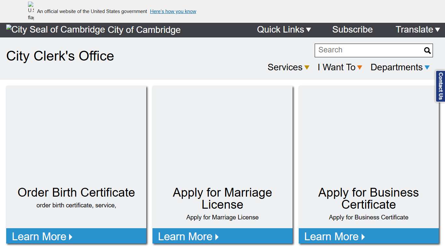Select the Order Birth Certificate heading
The width and height of the screenshot is (445, 250).
click(76, 192)
